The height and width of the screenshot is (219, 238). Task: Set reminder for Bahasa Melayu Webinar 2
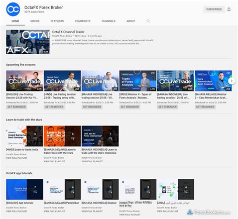[205, 107]
